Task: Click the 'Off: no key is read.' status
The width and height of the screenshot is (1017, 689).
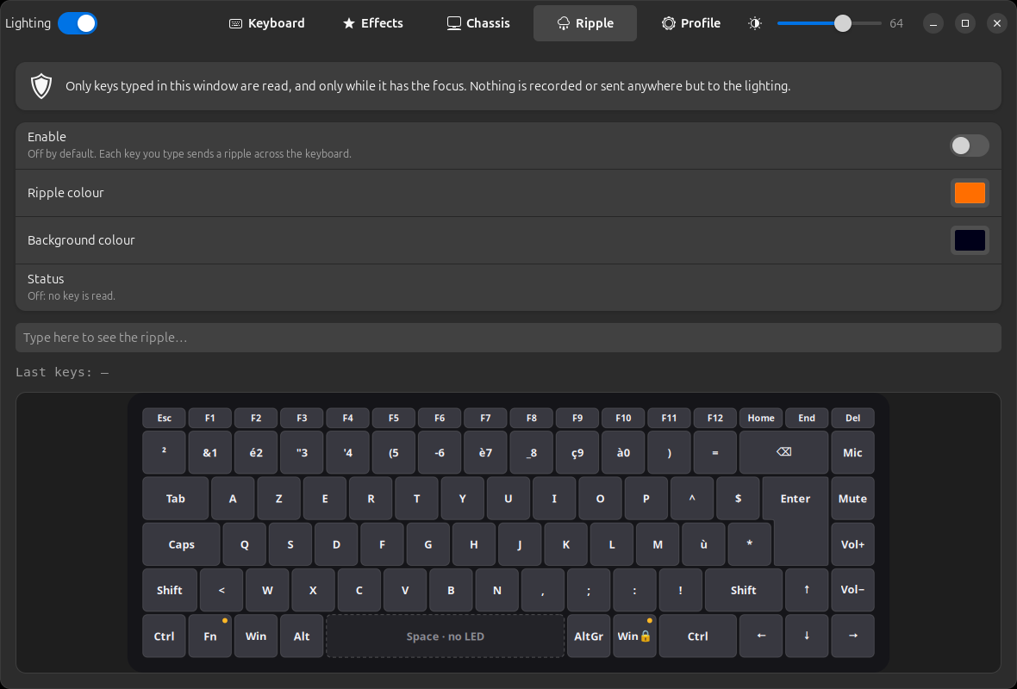Action: tap(72, 296)
